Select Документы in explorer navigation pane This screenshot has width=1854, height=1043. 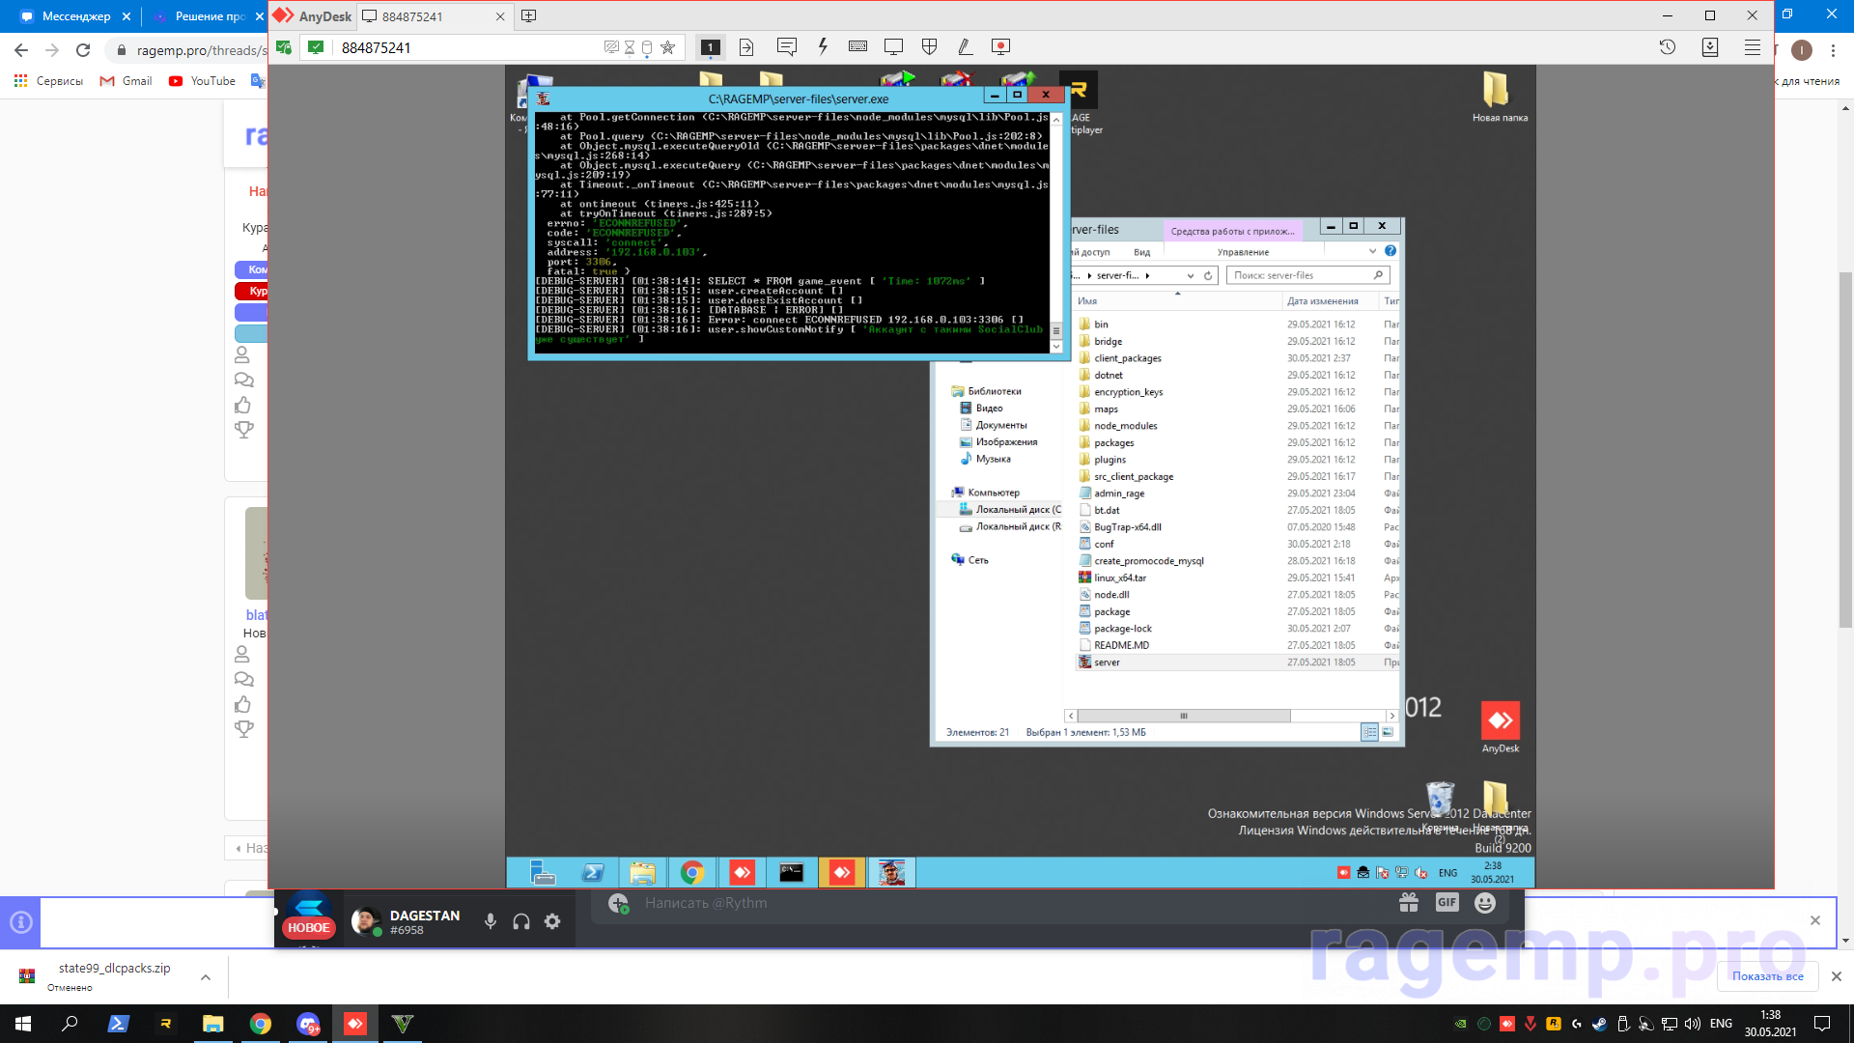[x=1000, y=425]
